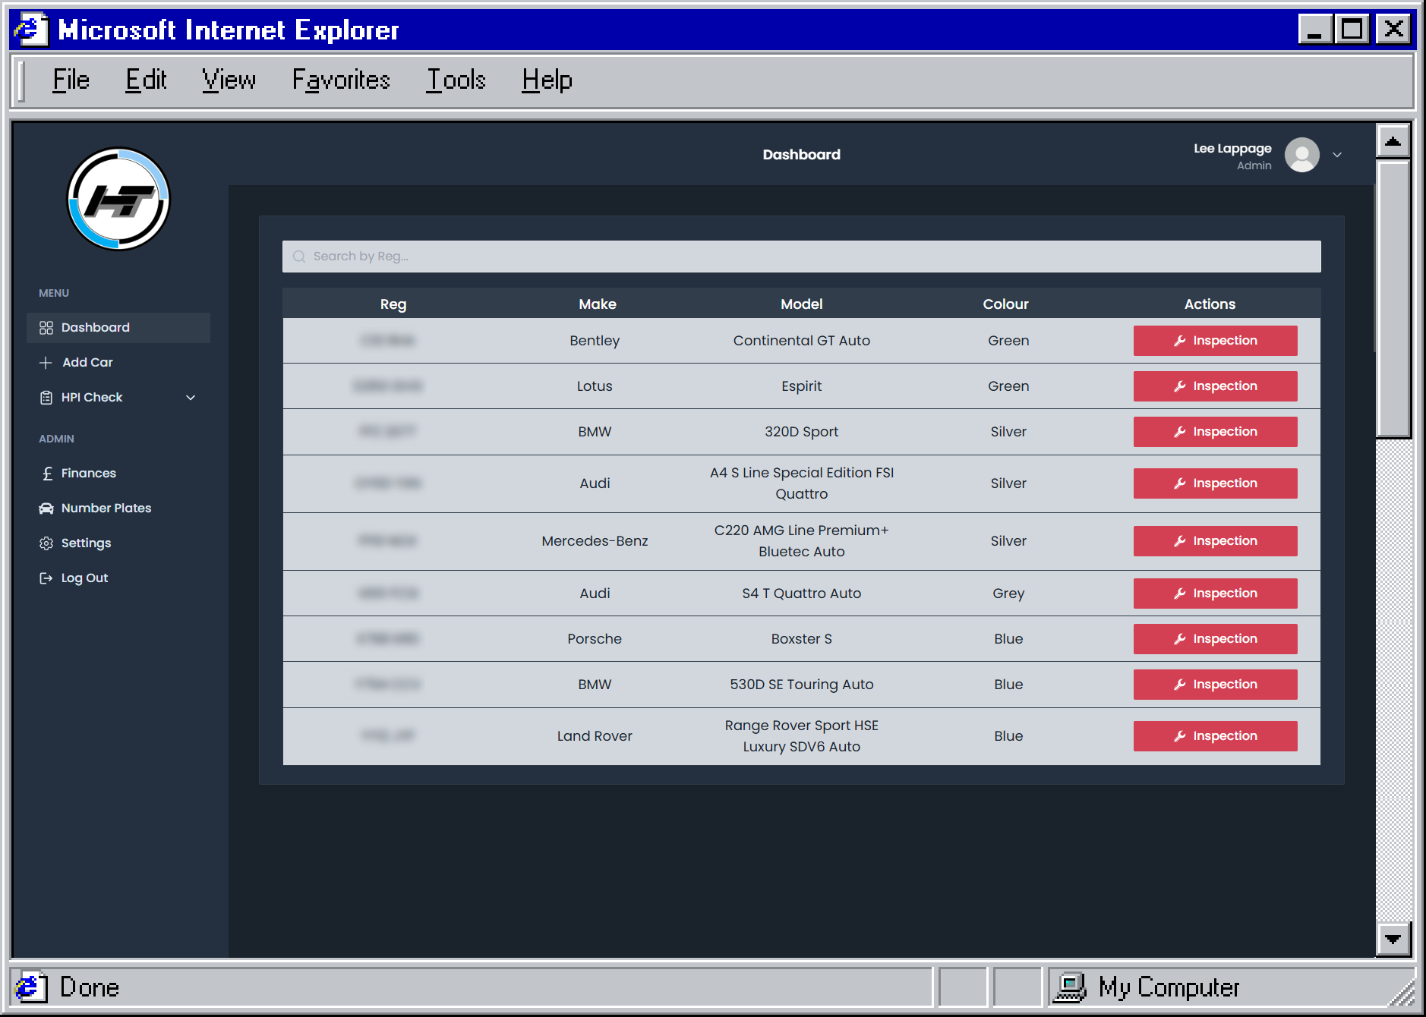The image size is (1426, 1017).
Task: Open the HPI Check clipboard icon
Action: pos(46,397)
